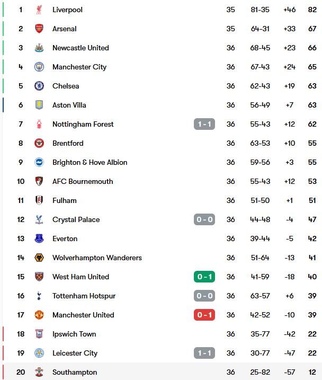Click the Brentford bee badge
This screenshot has width=322, height=380.
coord(39,143)
